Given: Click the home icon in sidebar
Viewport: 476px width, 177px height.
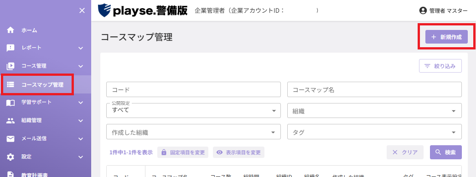Looking at the screenshot, I should [x=10, y=30].
